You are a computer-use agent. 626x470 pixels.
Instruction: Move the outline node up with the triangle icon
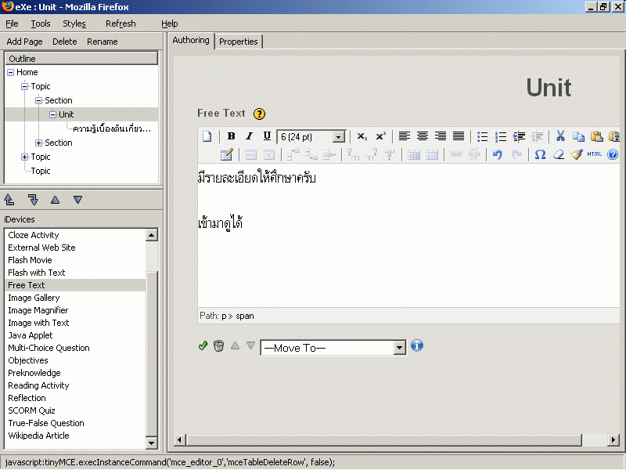point(55,200)
